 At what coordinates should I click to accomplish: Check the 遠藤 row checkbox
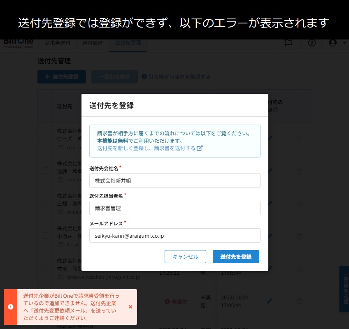(x=45, y=171)
